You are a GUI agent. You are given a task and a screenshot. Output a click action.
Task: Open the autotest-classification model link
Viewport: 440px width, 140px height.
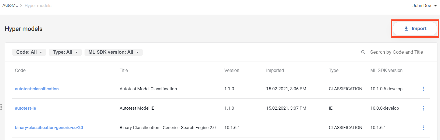pyautogui.click(x=37, y=89)
